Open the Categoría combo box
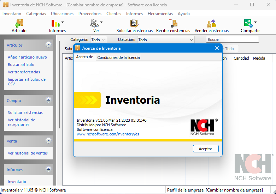276x194 pixels. click(x=99, y=40)
